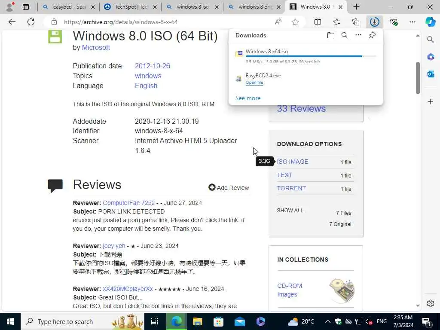The width and height of the screenshot is (440, 330).
Task: Open Outlook sidebar icon
Action: point(431,74)
